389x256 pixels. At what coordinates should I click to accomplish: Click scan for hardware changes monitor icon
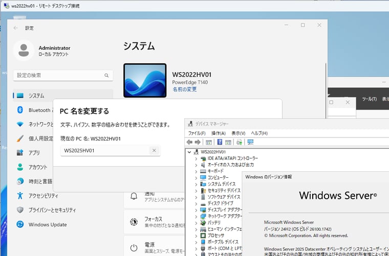pos(250,142)
